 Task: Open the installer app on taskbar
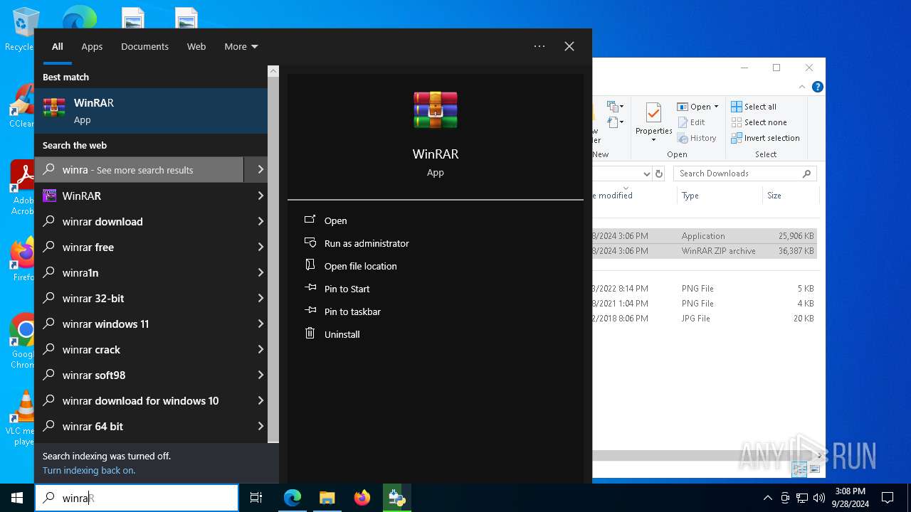pyautogui.click(x=396, y=498)
